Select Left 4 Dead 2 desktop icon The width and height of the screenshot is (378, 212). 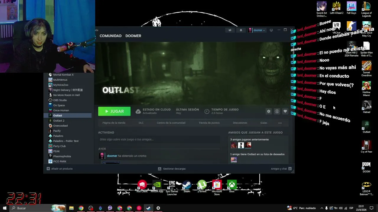pyautogui.click(x=337, y=8)
